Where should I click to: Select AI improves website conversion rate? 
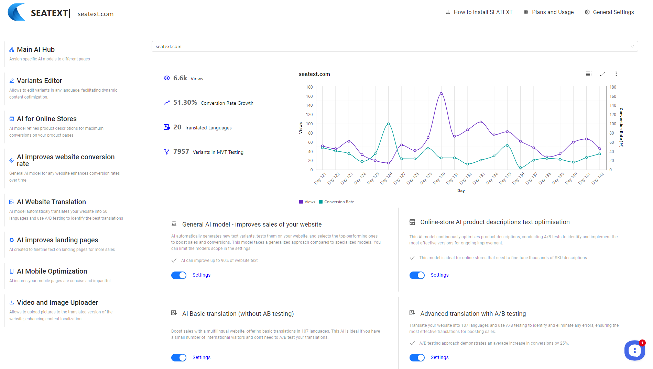coord(66,161)
